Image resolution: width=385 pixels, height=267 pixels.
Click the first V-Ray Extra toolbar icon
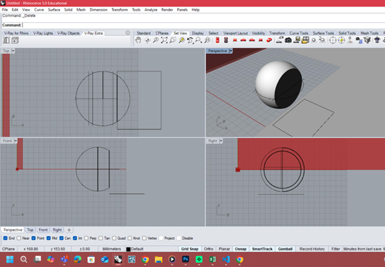[6, 41]
